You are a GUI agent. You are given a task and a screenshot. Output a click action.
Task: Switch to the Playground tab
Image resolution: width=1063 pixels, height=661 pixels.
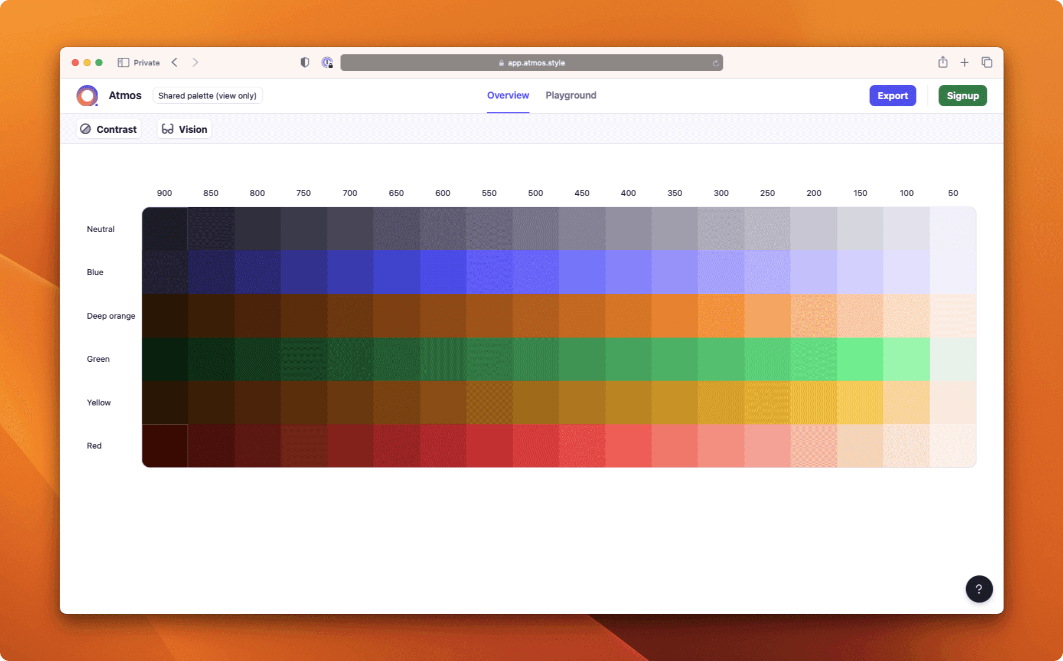point(570,95)
